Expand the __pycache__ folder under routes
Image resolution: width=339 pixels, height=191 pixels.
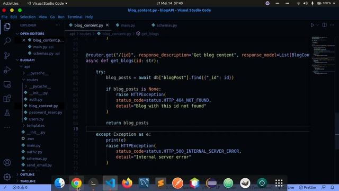(x=26, y=86)
